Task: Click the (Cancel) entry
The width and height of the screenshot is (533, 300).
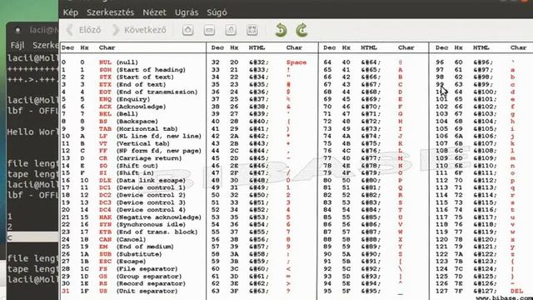Action: [x=131, y=239]
